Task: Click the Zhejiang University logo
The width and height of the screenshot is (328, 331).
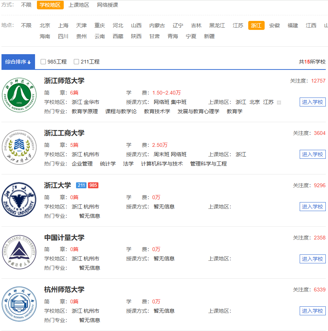Action: tap(19, 199)
